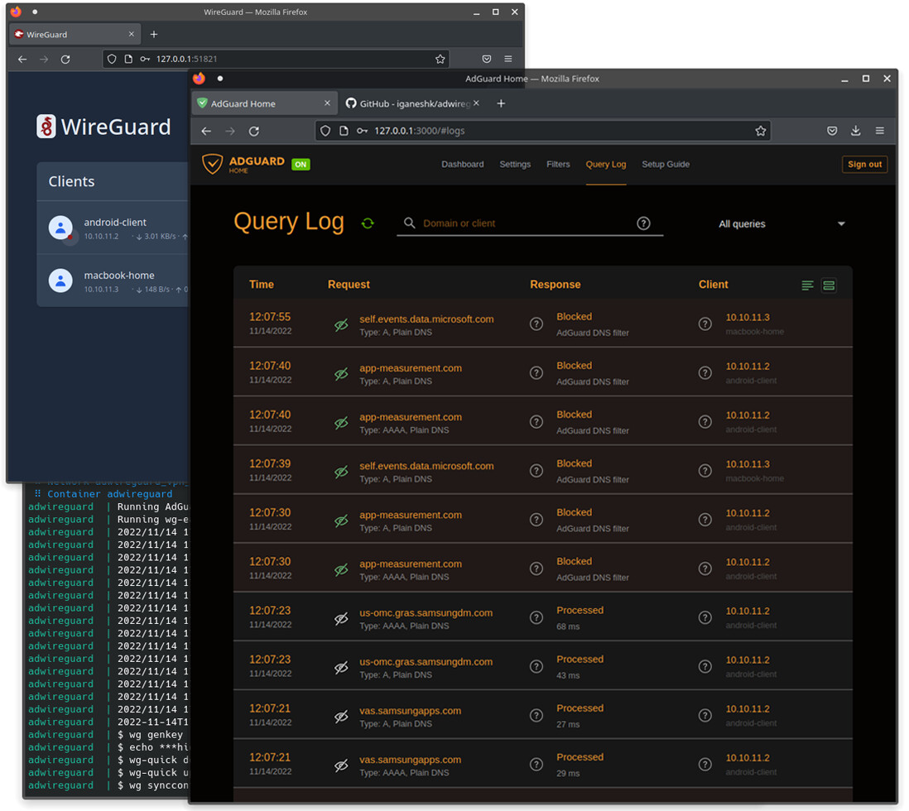909x811 pixels.
Task: Toggle block icon for us-omc.gras.samsungdm.com type AAAA
Action: 341,619
